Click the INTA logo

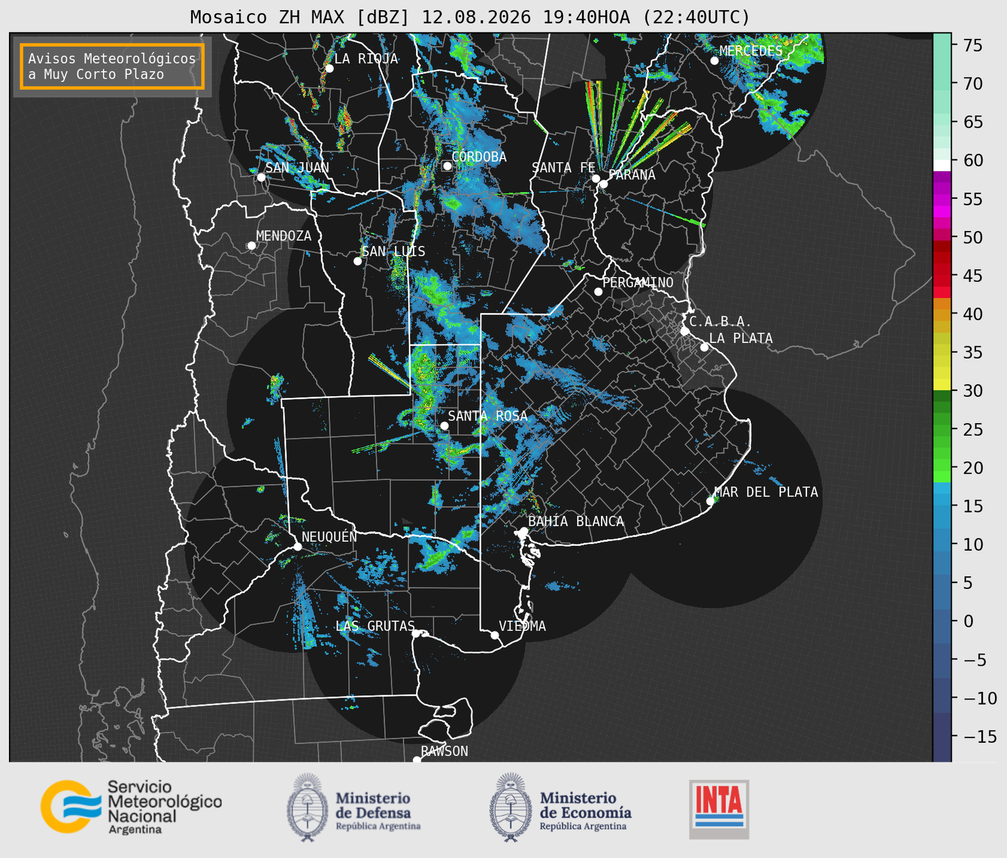(x=719, y=809)
